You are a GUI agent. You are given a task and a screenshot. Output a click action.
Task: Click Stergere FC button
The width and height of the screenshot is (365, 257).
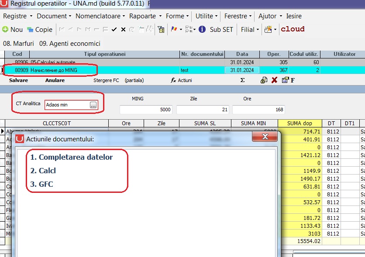pyautogui.click(x=106, y=80)
